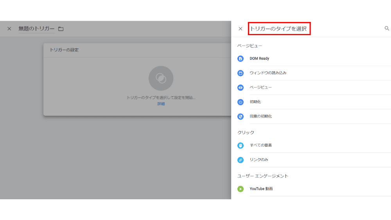Viewport: 391px width, 220px height.
Task: Open search in trigger type panel
Action: tap(387, 29)
